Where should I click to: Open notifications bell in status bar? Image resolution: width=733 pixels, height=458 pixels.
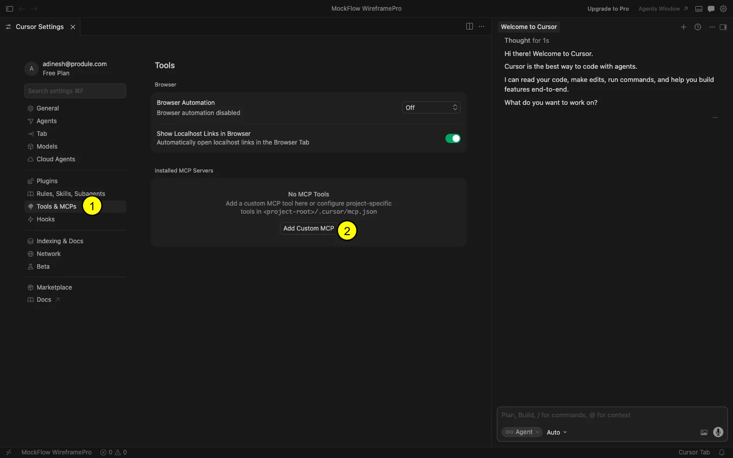point(722,452)
